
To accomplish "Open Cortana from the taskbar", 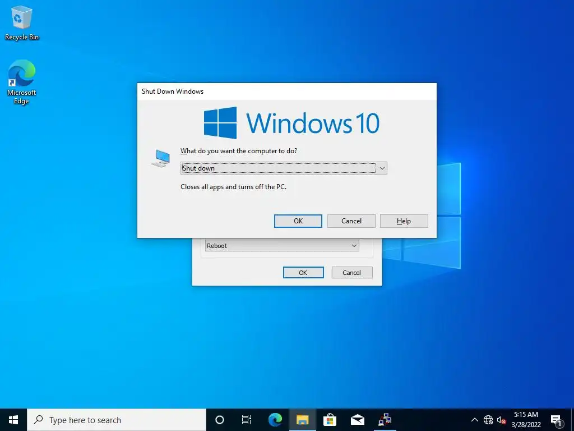I will click(x=220, y=420).
